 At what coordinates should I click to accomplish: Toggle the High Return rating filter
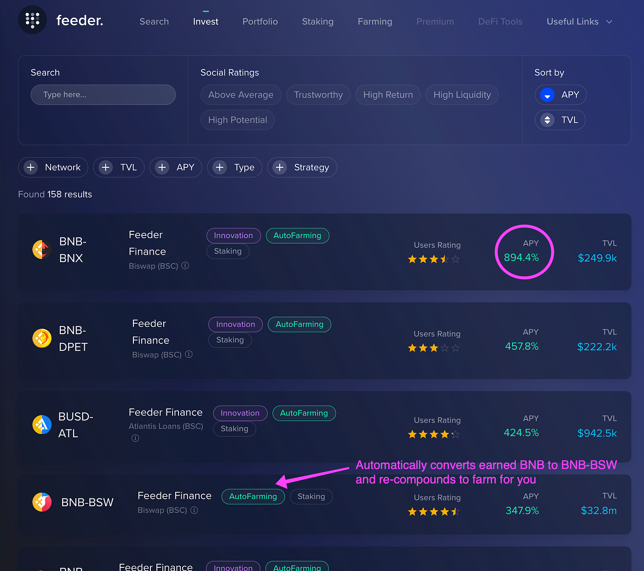coord(388,95)
